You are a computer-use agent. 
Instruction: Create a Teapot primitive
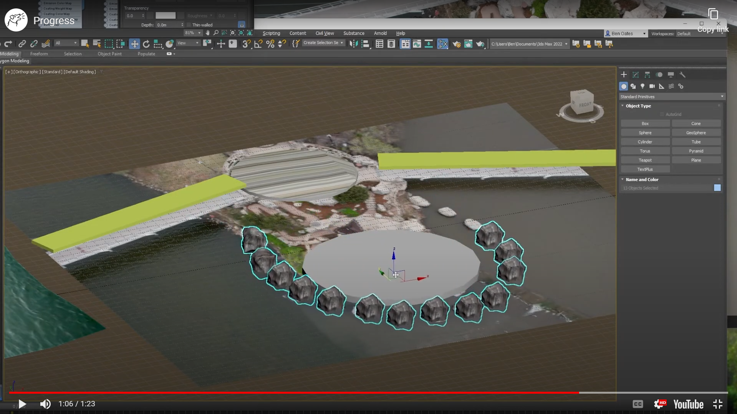(x=645, y=160)
